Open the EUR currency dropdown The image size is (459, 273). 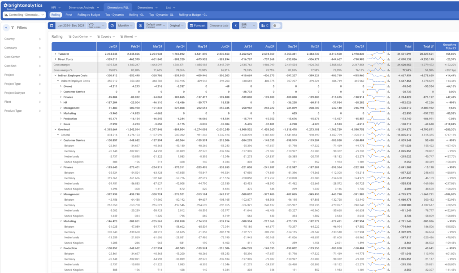(248, 26)
